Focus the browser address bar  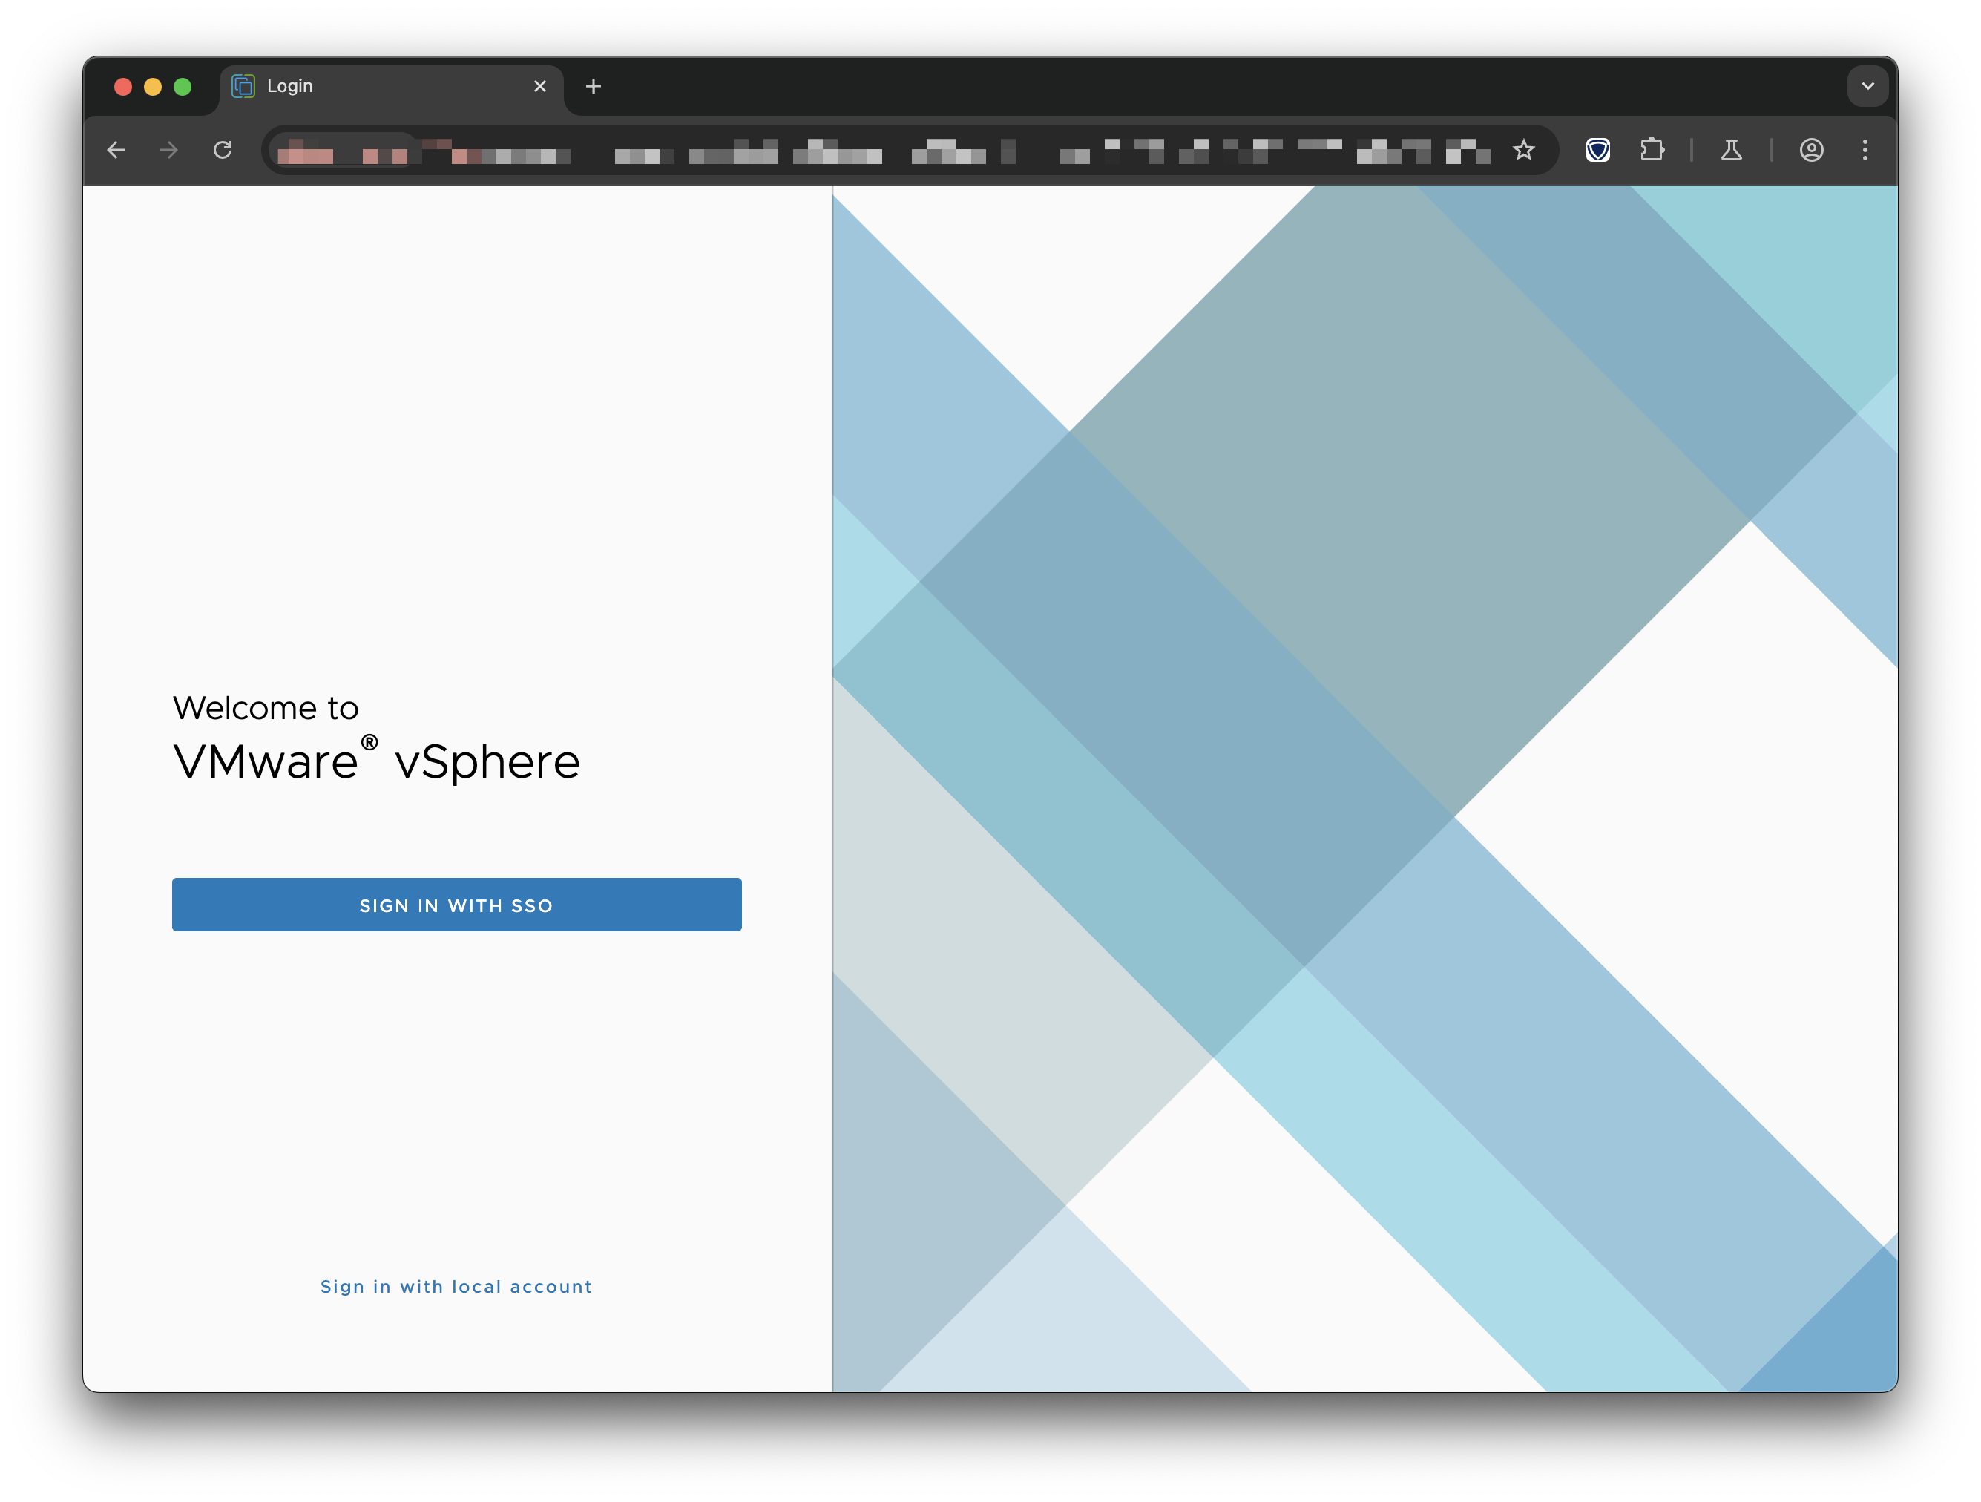[x=896, y=150]
